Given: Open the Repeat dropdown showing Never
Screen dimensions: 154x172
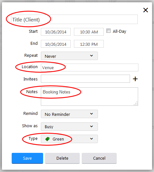Looking at the screenshot, I should 69,56.
